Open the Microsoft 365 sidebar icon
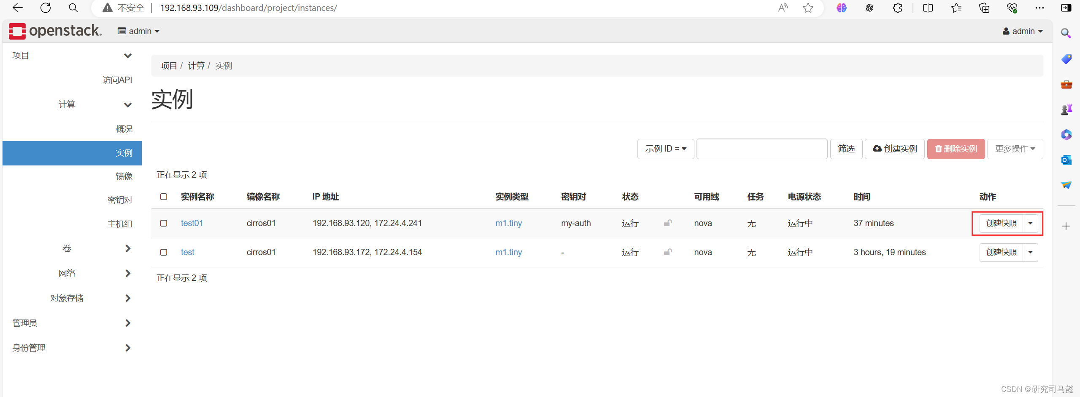This screenshot has height=397, width=1080. pyautogui.click(x=1066, y=135)
